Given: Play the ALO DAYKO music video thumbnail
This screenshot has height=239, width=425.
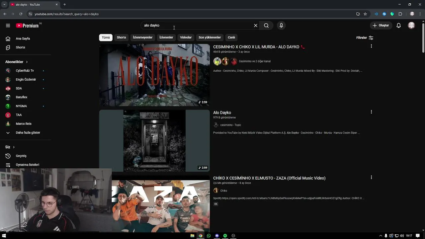Looking at the screenshot, I should 154,75.
